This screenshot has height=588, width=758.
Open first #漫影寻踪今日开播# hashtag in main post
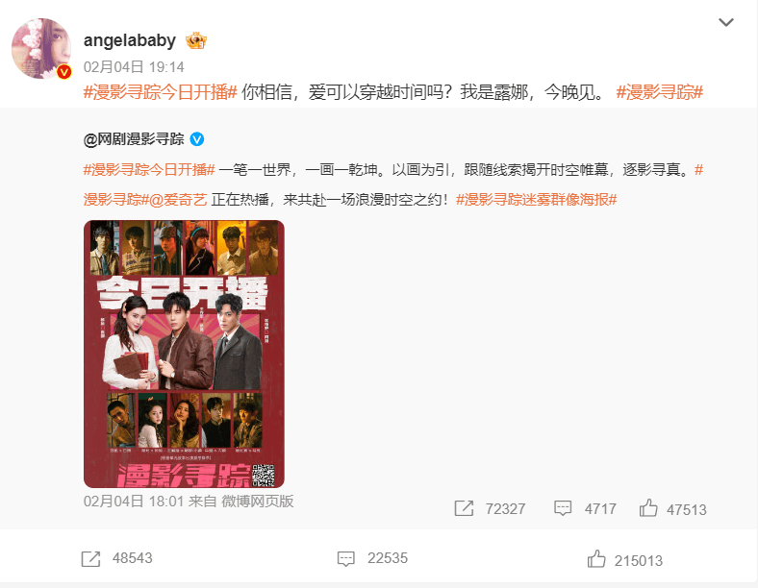click(x=161, y=91)
